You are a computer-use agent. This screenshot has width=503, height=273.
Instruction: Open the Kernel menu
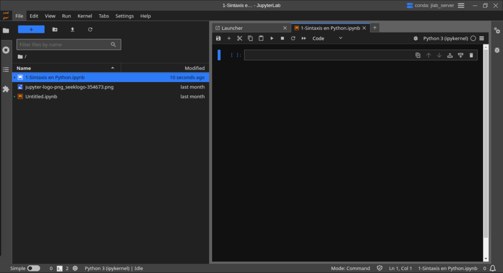84,16
